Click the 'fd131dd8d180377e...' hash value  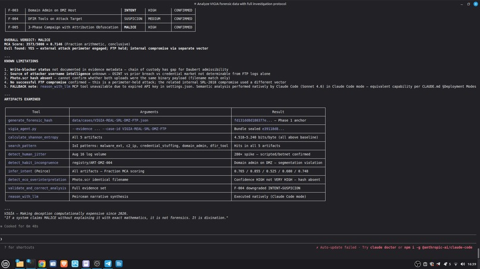coord(253,121)
